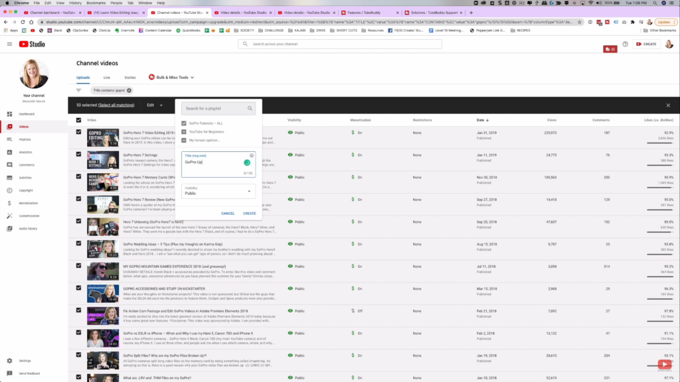Open Audio library from the sidebar
Screen dimensions: 680x382
coord(28,229)
